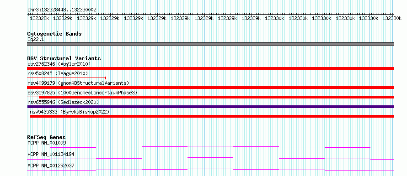Select the DGV Structural Variants track title
This screenshot has width=407, height=176.
coord(64,58)
